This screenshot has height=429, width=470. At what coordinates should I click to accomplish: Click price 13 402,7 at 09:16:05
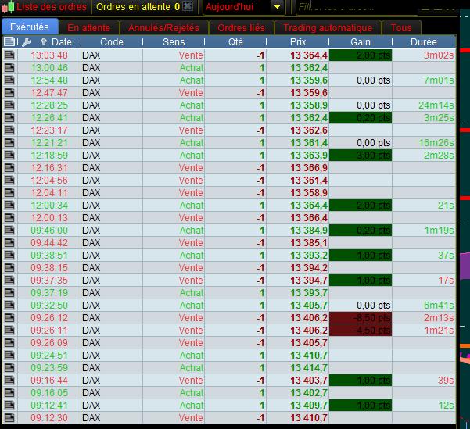[x=309, y=393]
